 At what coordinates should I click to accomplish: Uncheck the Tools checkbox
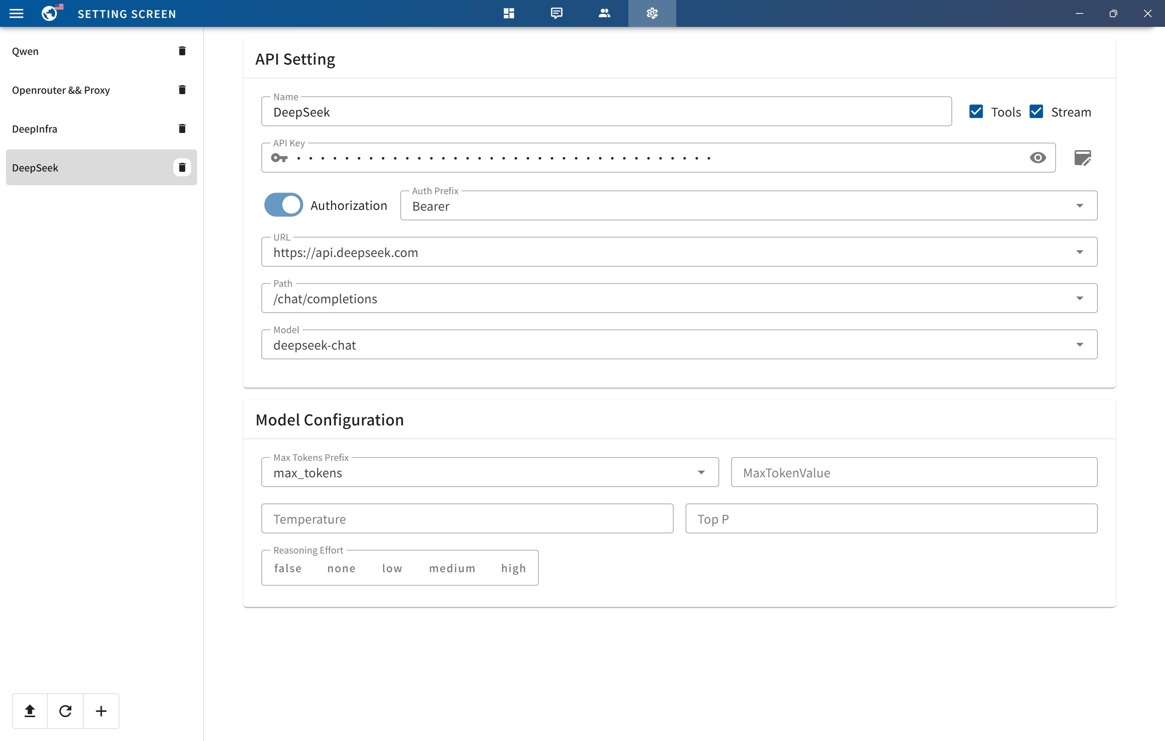pyautogui.click(x=976, y=111)
